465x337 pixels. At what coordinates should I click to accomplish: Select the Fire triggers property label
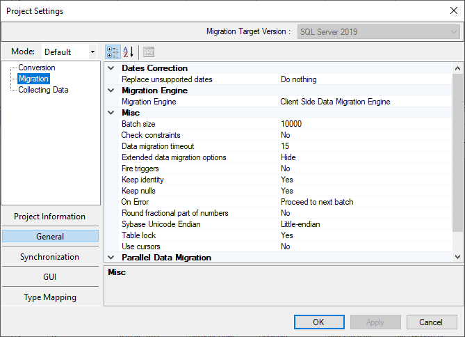click(x=140, y=168)
